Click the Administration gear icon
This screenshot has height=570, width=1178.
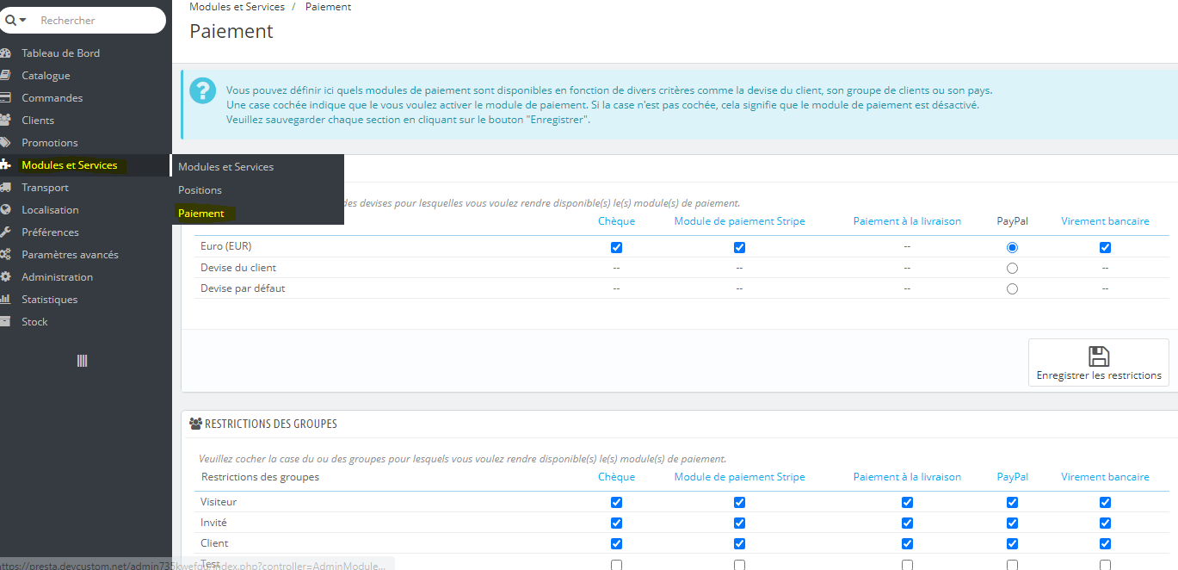click(5, 276)
